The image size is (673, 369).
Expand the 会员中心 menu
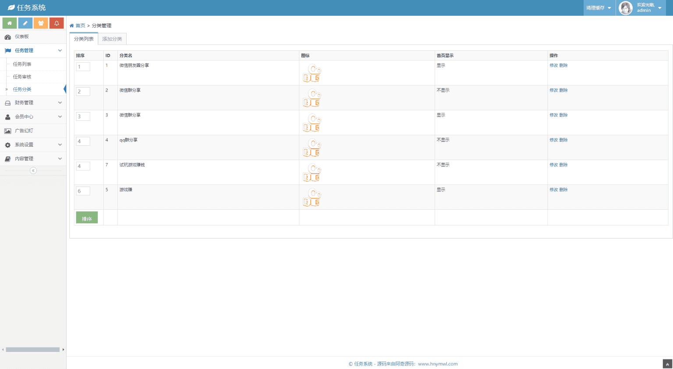(x=33, y=117)
